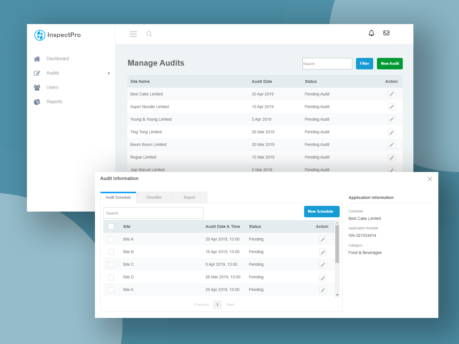
Task: Select the Dashboard home icon in sidebar
Action: 37,59
